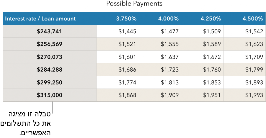The width and height of the screenshot is (266, 138).
Task: Click the $315,000 loan amount row header
Action: pyautogui.click(x=50, y=95)
